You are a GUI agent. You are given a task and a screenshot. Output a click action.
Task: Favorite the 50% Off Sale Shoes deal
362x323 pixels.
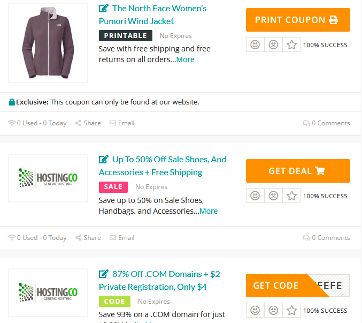point(291,196)
